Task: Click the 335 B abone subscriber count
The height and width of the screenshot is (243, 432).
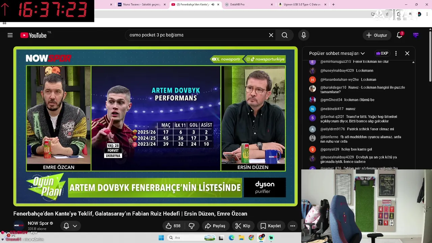Action: 37,229
